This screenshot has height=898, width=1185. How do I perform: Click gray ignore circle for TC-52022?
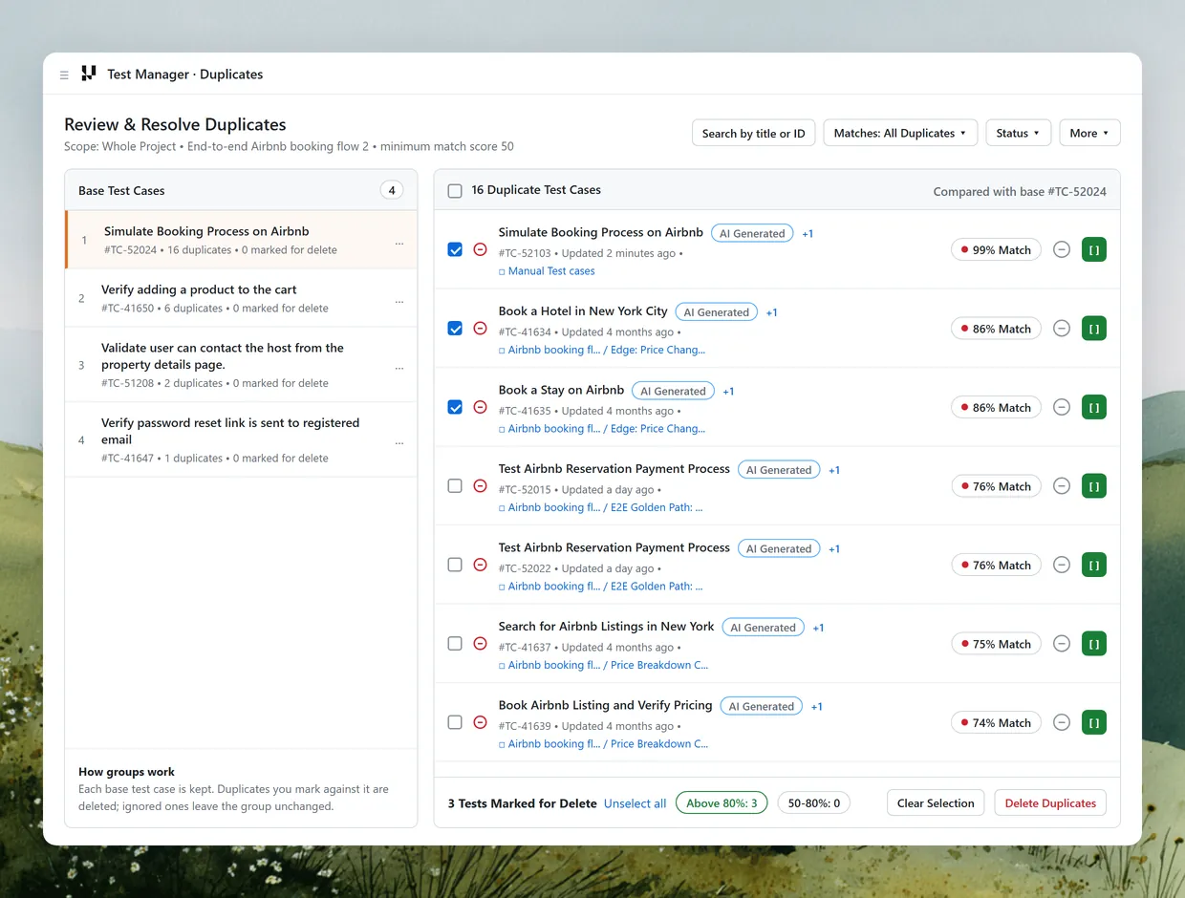[x=1061, y=565]
